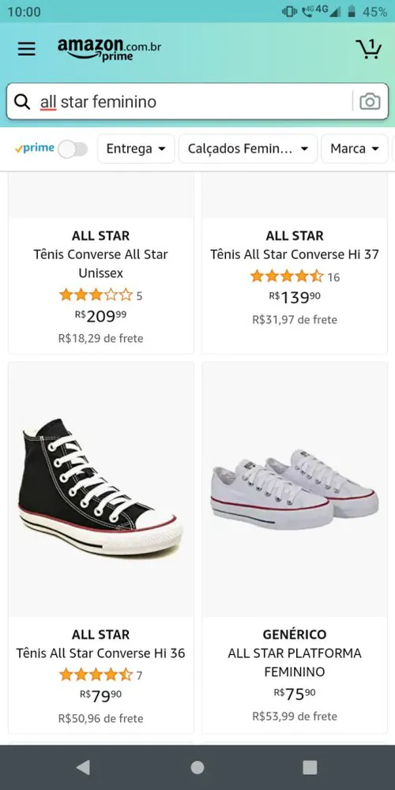Open the shopping cart
Viewport: 395px width, 790px height.
point(369,48)
